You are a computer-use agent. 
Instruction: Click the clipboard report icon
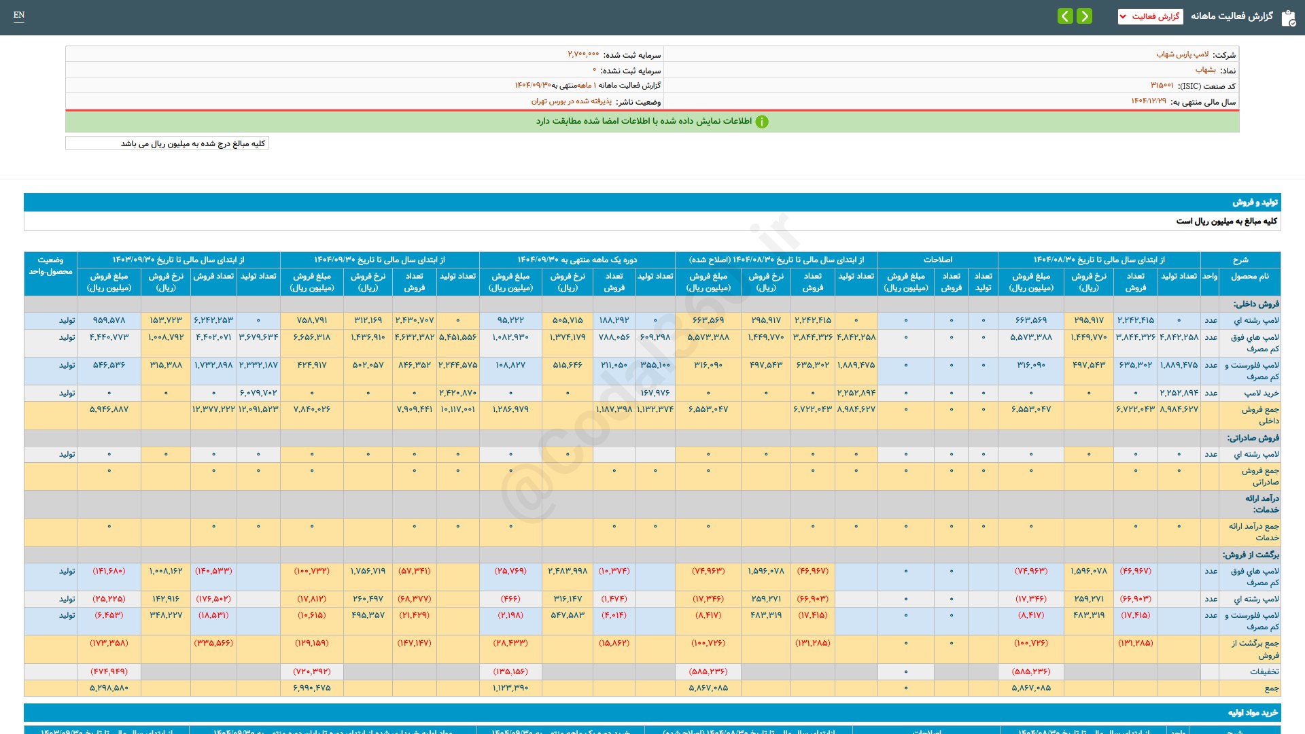[x=1288, y=18]
